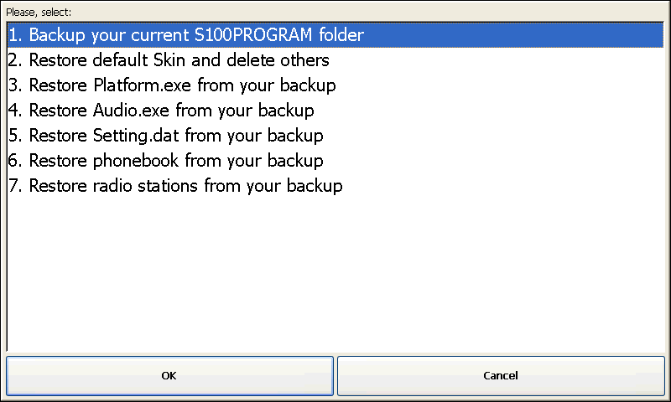Screen dimensions: 671x402
Task: Confirm selection with the OK button
Action: click(169, 375)
